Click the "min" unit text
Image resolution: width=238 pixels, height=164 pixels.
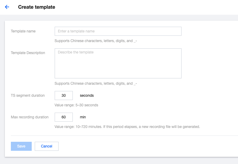coord(83,117)
